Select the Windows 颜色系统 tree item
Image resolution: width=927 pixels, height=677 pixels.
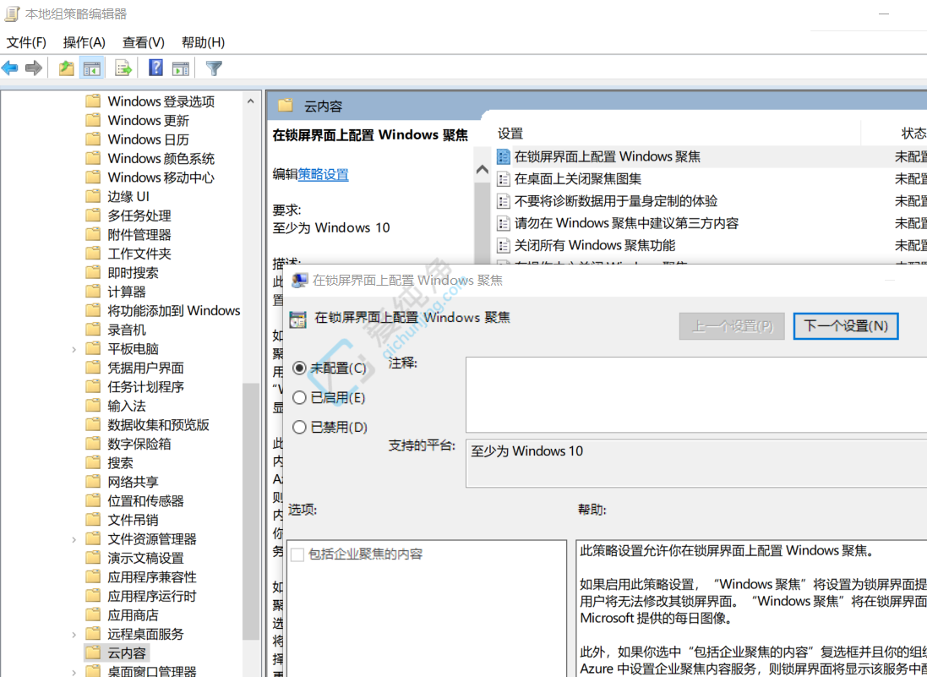[161, 158]
